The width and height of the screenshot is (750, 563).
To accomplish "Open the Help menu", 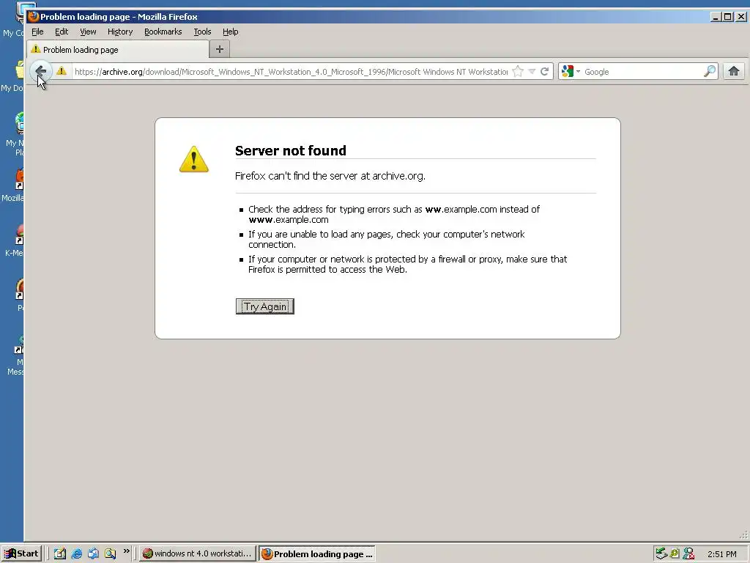I will tap(230, 32).
